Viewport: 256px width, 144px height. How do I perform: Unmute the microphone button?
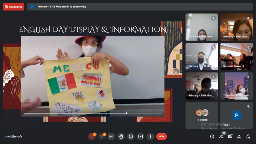pyautogui.click(x=92, y=137)
